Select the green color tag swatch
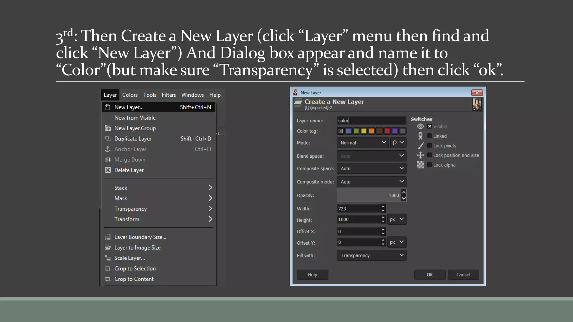The width and height of the screenshot is (573, 322). tap(356, 131)
